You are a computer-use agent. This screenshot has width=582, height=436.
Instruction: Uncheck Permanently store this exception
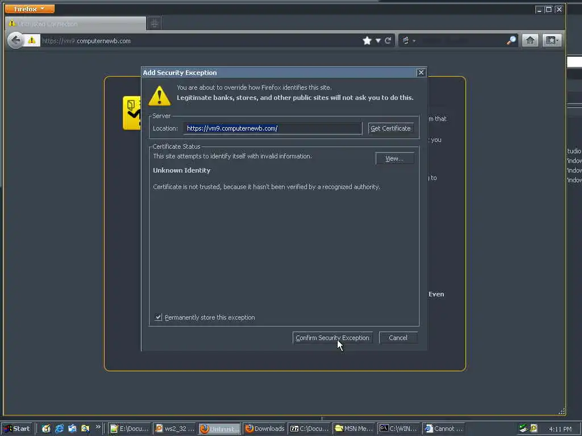click(159, 317)
